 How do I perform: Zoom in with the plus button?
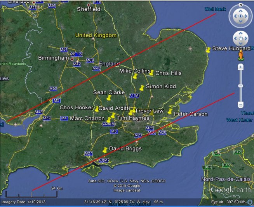(x=241, y=67)
